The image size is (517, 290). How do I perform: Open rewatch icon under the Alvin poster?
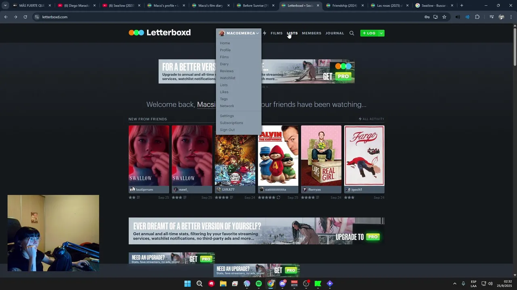pos(278,197)
